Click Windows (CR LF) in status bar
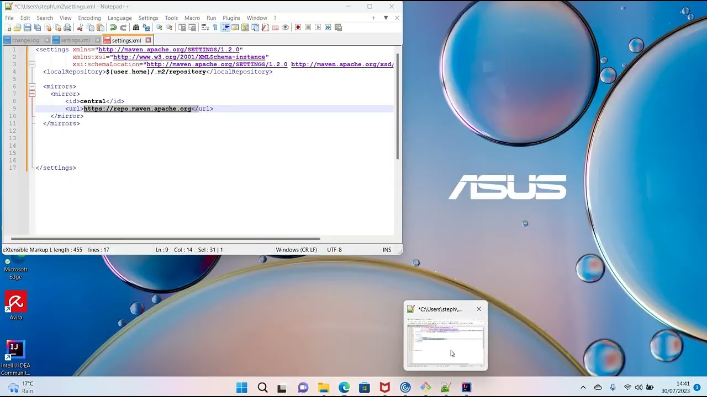The width and height of the screenshot is (707, 397). 297,250
